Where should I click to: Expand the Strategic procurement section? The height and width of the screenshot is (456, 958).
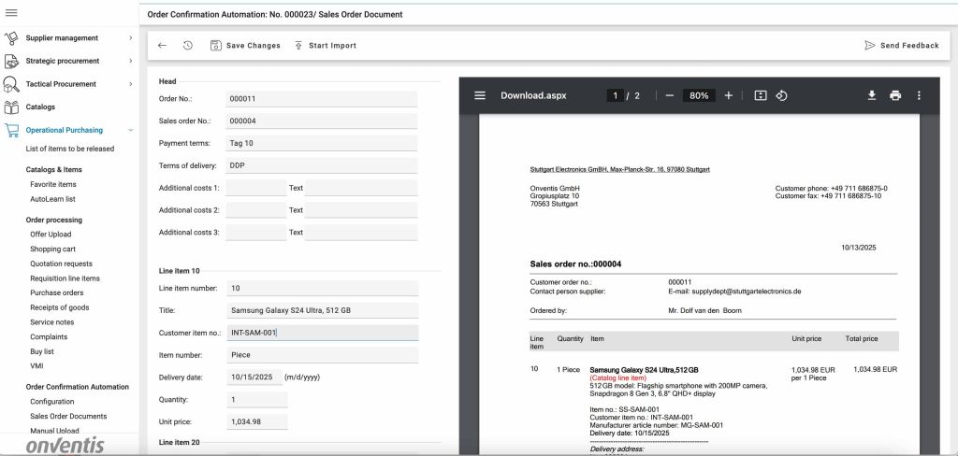coord(130,61)
